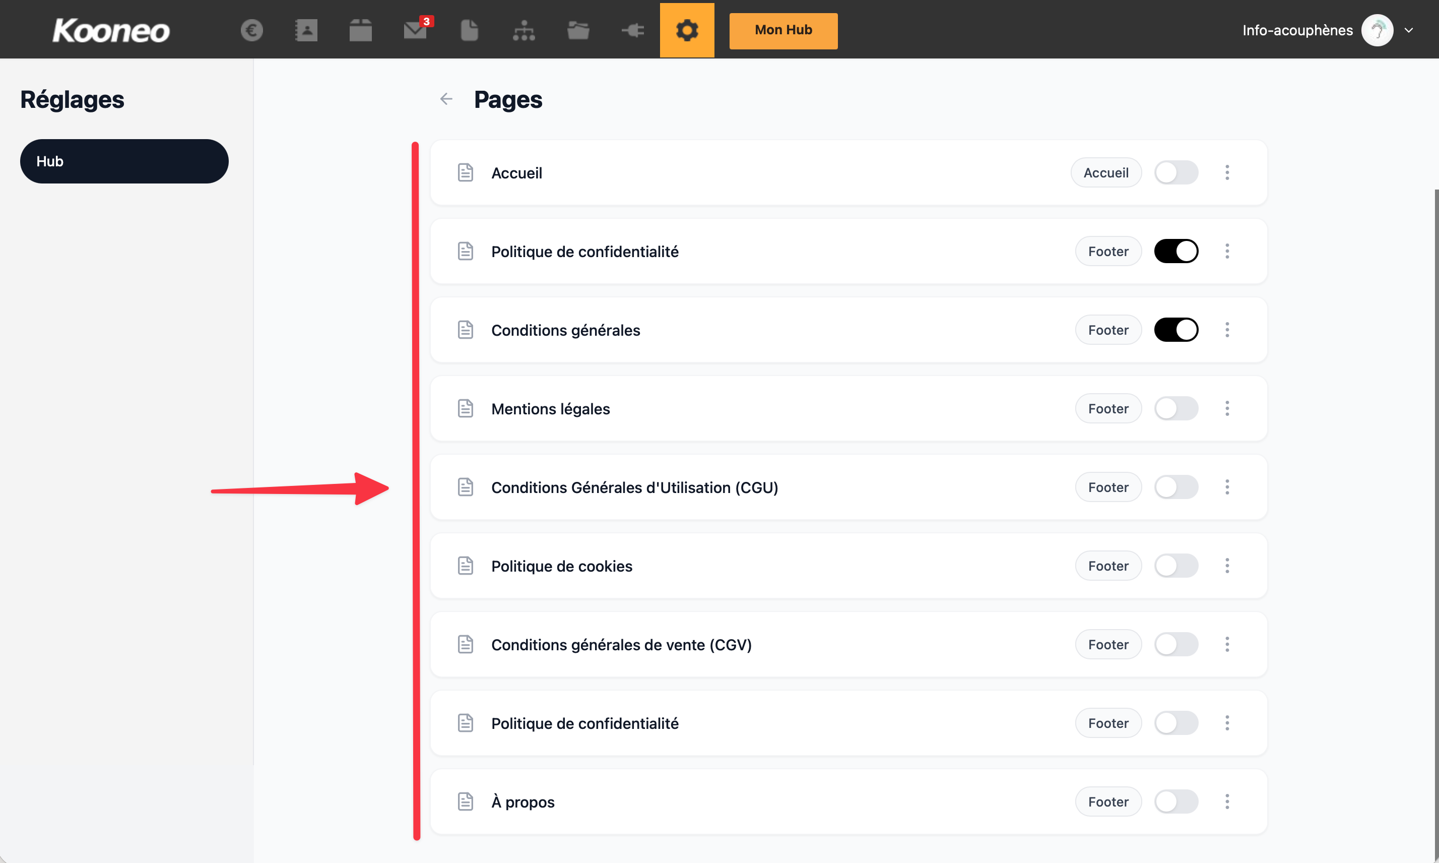Expand the Info-acouphènes account dropdown chevron
Viewport: 1439px width, 863px height.
1408,30
